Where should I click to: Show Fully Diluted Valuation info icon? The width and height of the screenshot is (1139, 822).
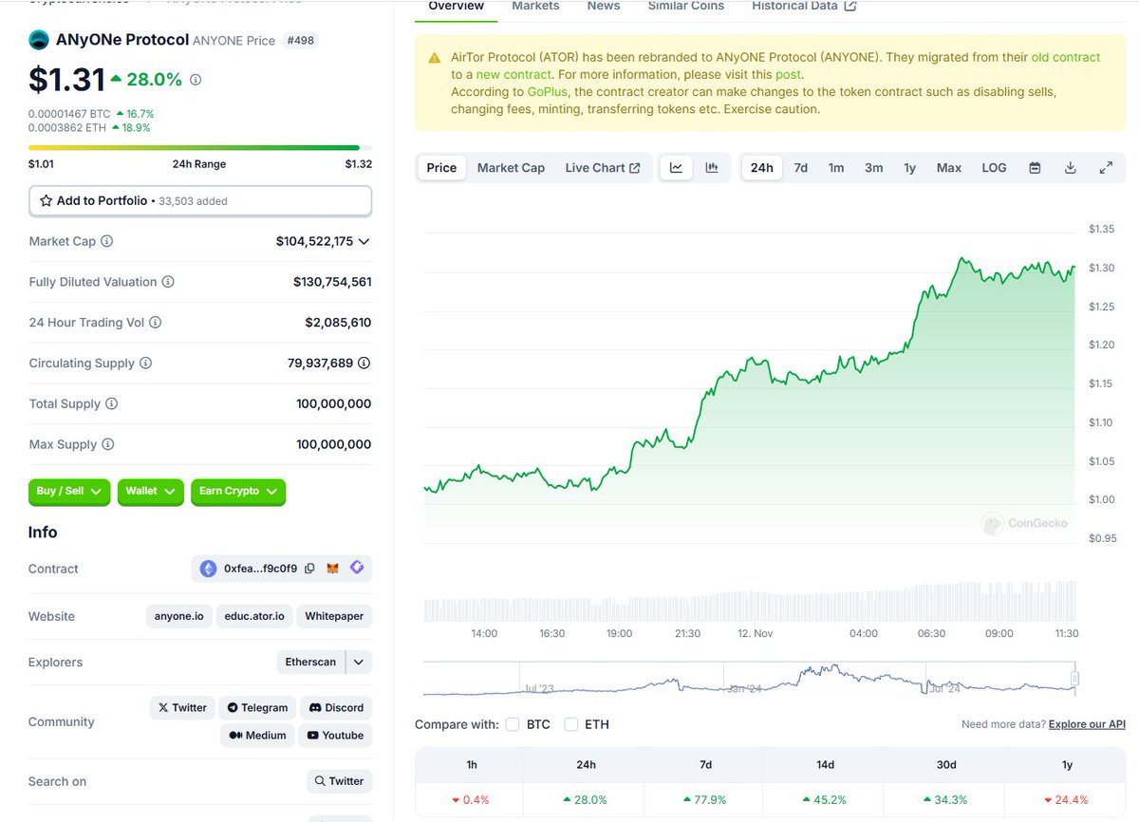click(x=168, y=282)
